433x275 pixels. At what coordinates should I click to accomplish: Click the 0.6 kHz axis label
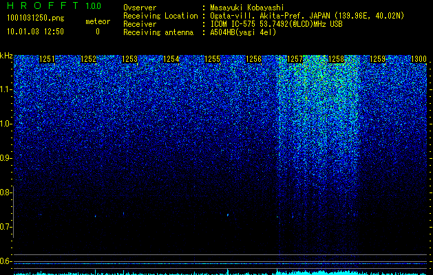(6, 261)
